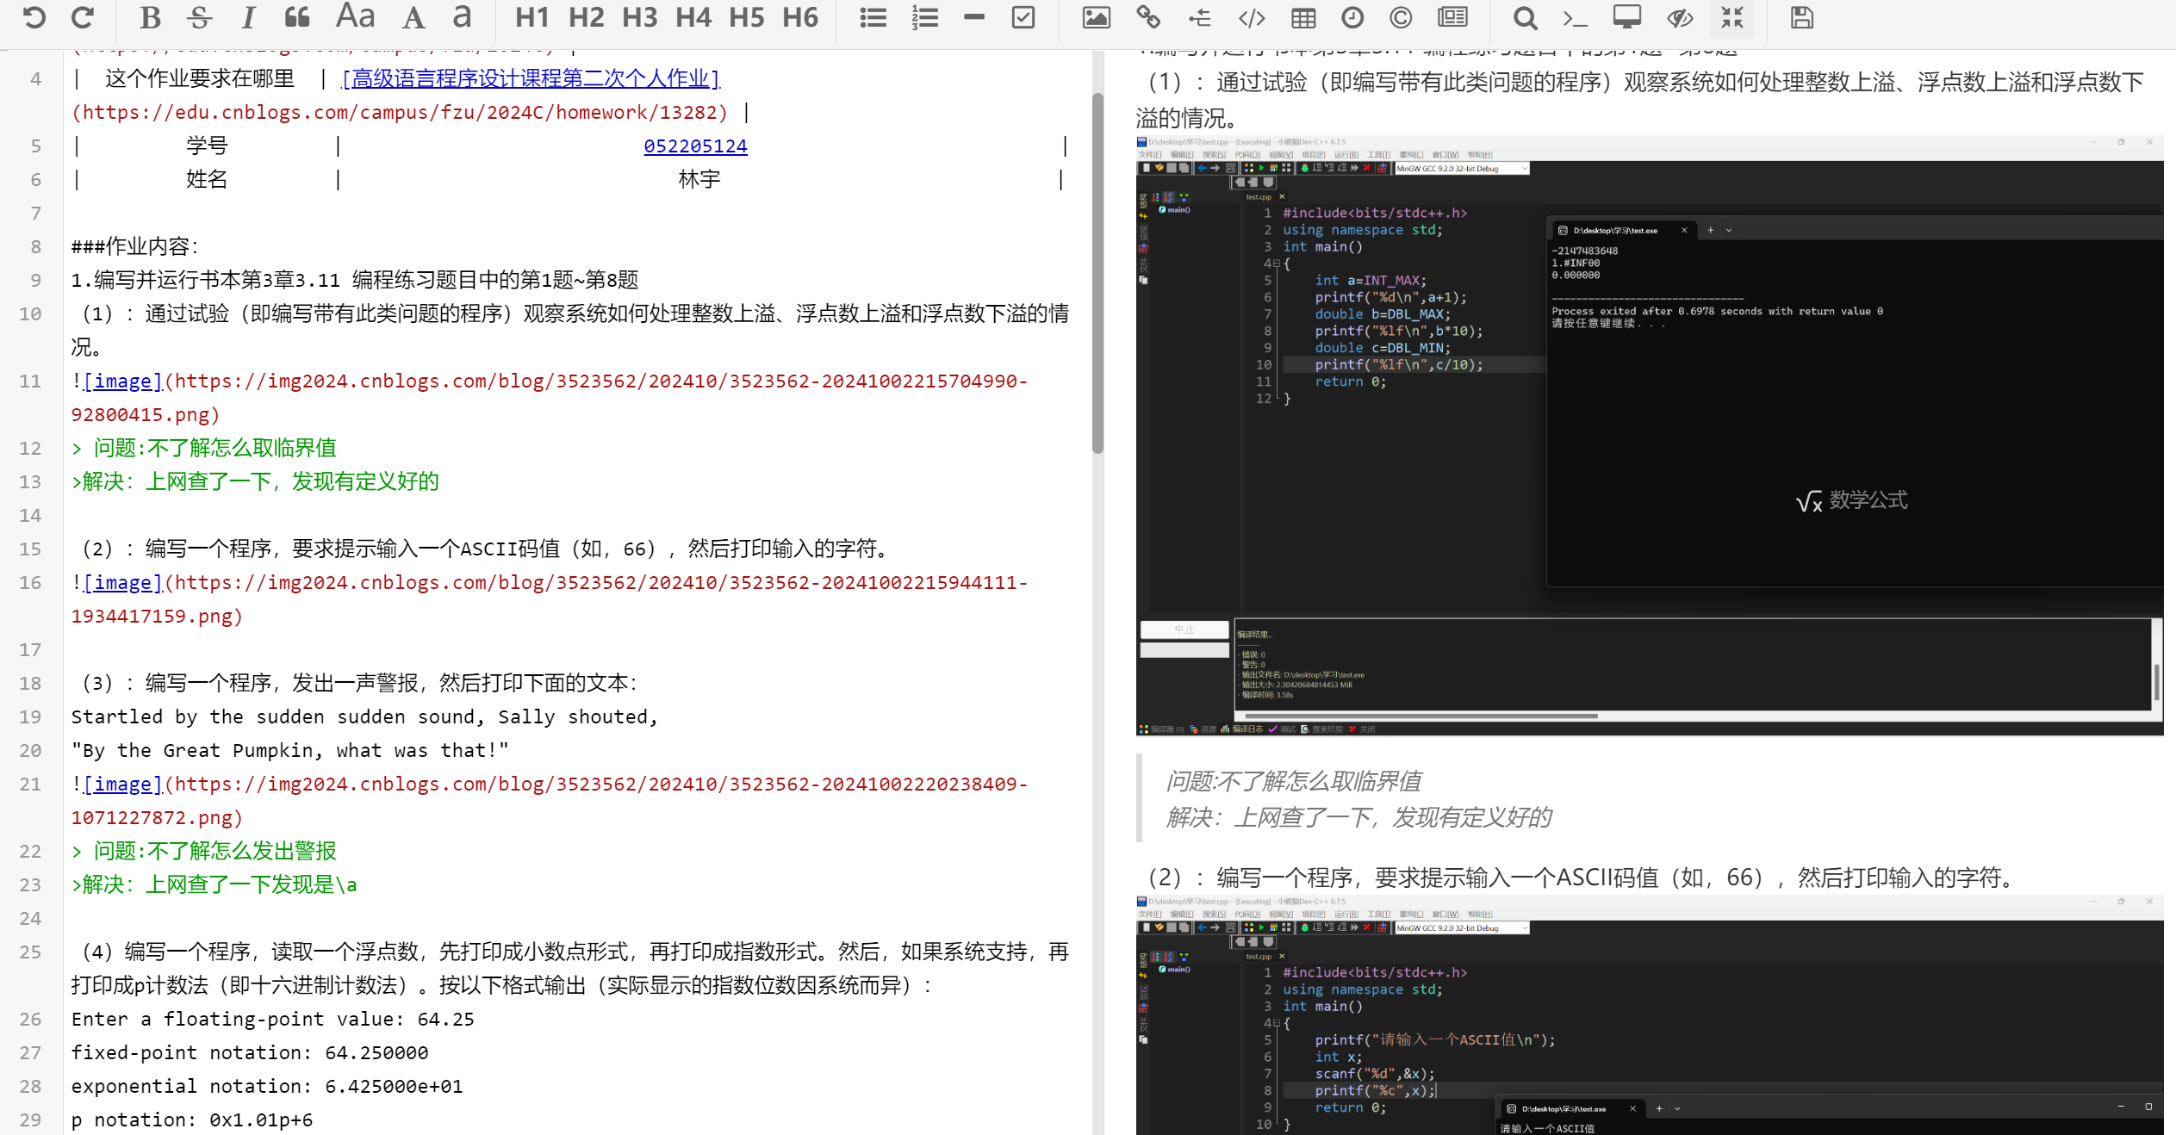
Task: Capitalize first letters with Aa tool
Action: 355,17
